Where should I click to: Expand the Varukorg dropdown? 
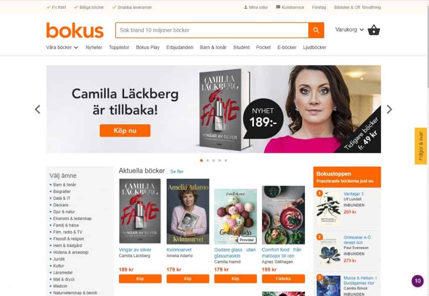[x=349, y=30]
